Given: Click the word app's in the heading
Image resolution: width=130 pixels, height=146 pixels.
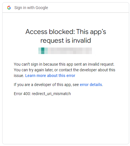Looking at the screenshot, I should pos(98,32).
